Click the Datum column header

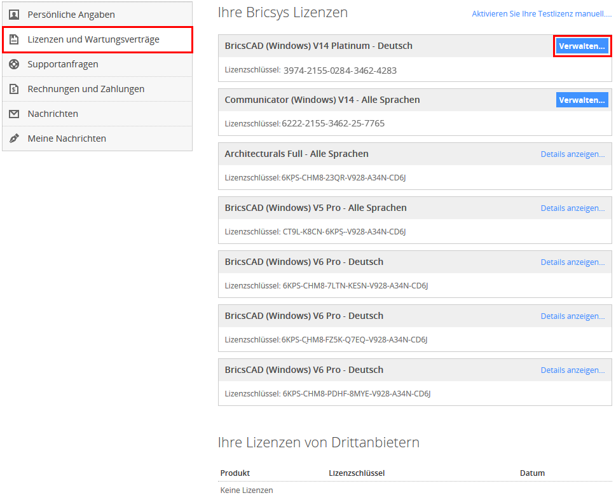click(532, 473)
